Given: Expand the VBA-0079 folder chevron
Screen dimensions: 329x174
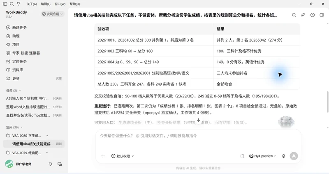Looking at the screenshot, I should pyautogui.click(x=47, y=153).
